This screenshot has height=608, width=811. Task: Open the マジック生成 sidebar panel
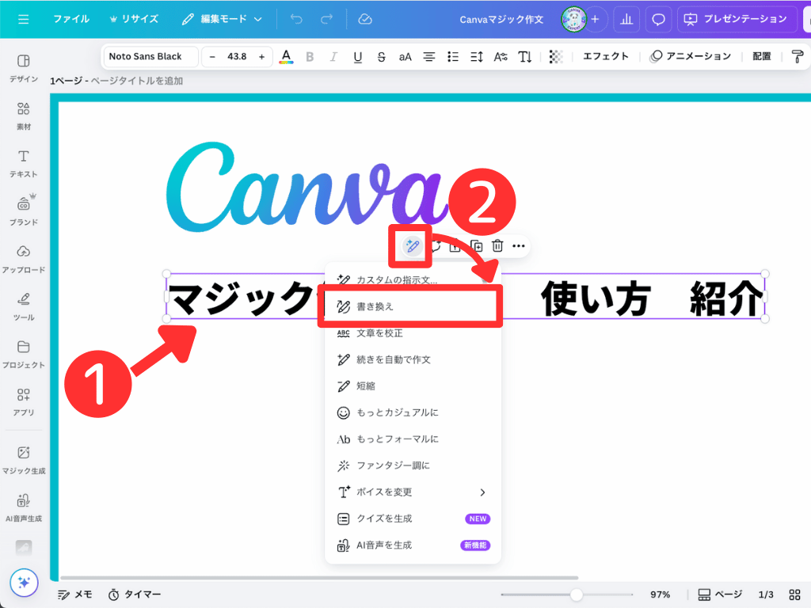coord(24,460)
